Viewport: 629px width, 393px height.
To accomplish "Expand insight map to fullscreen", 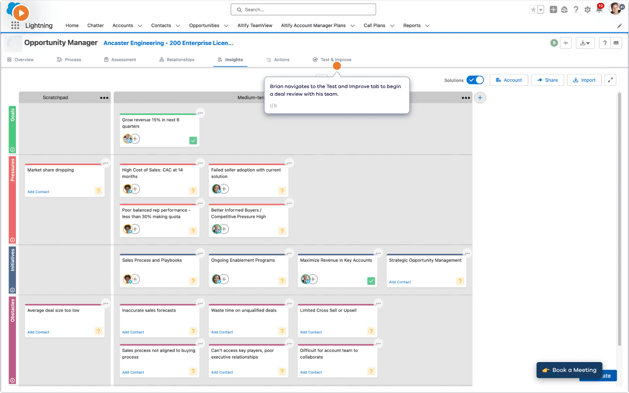I will (610, 80).
